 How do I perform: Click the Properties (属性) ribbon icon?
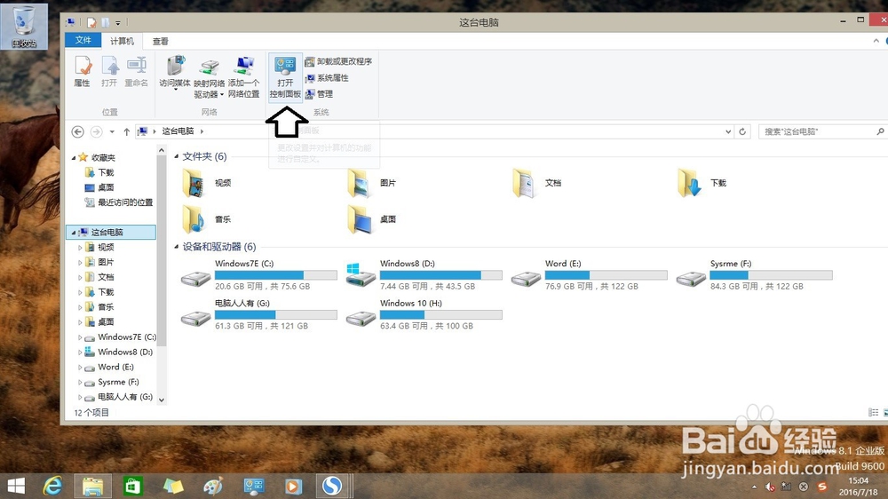coord(82,71)
